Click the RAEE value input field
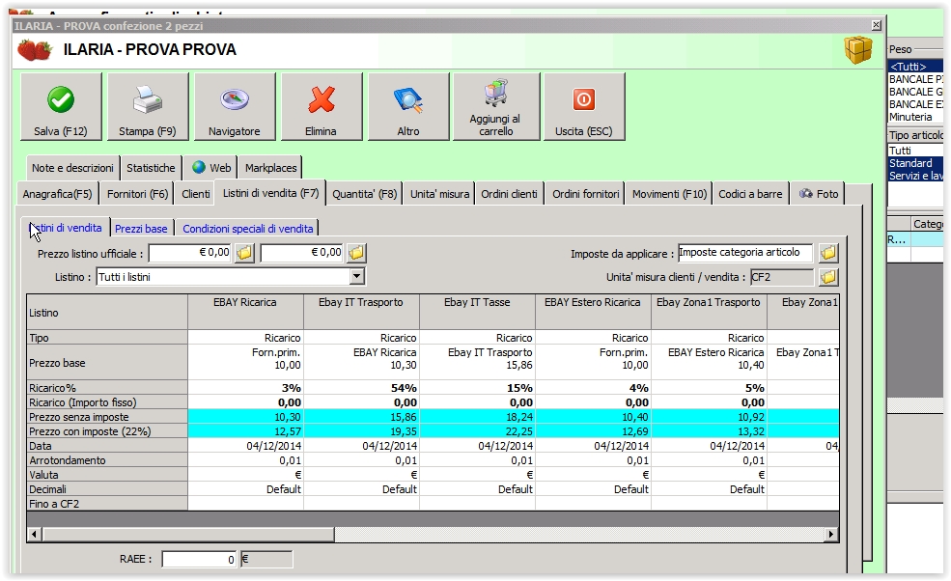This screenshot has height=581, width=951. click(200, 559)
